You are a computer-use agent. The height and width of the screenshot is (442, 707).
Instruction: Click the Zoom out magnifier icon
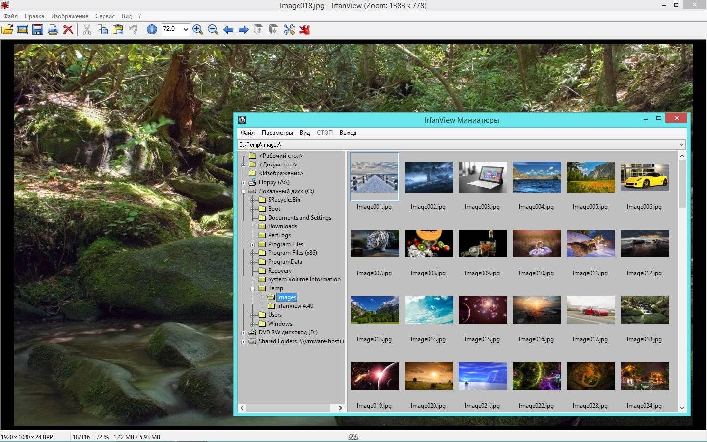(213, 29)
